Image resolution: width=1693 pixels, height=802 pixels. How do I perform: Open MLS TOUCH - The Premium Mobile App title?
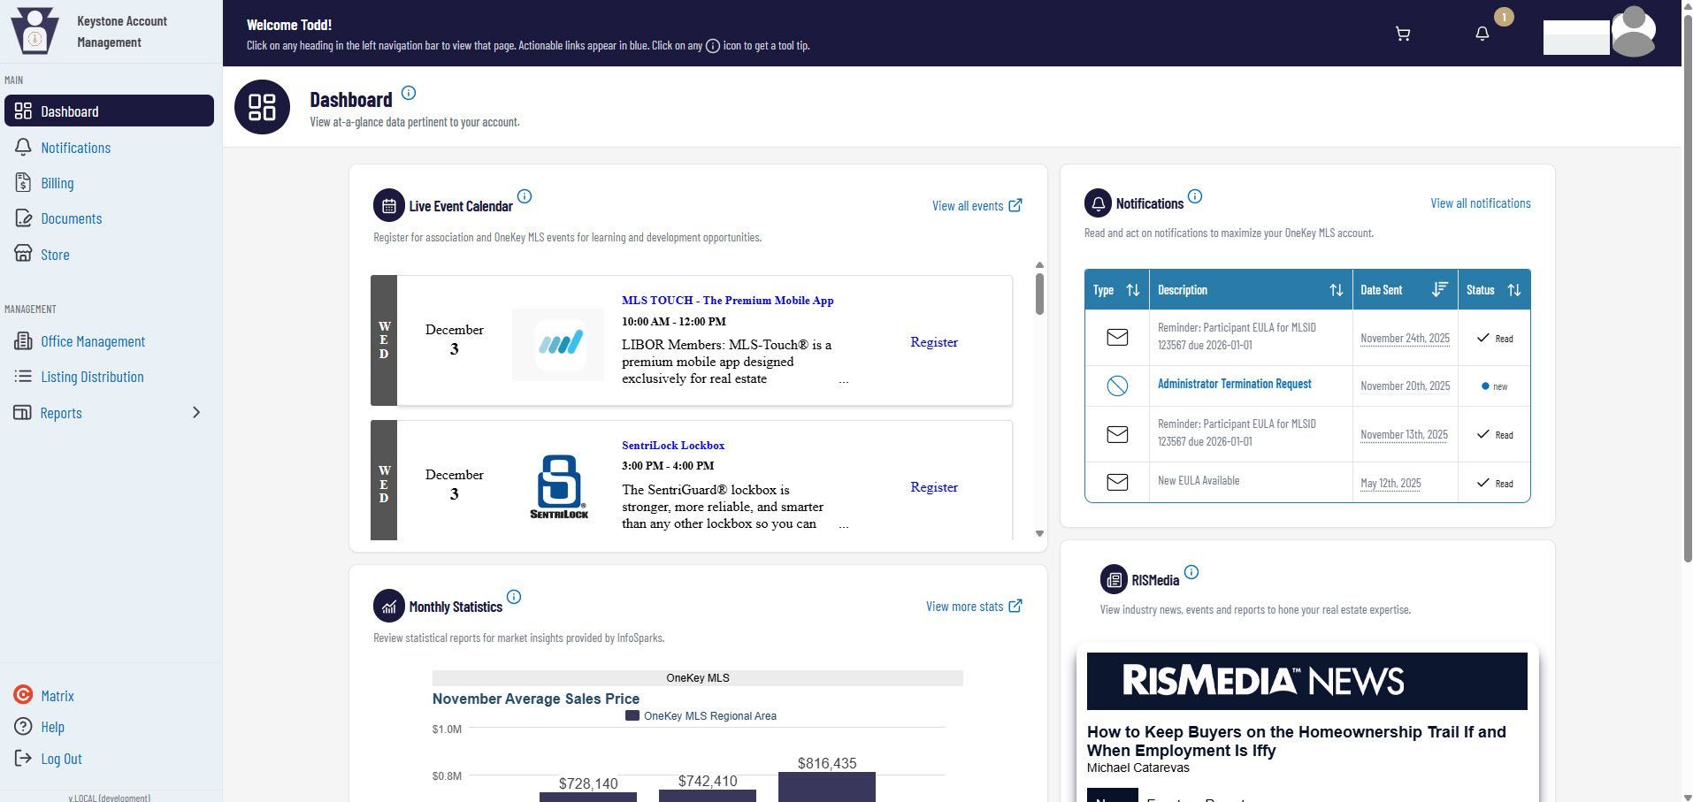point(727,301)
